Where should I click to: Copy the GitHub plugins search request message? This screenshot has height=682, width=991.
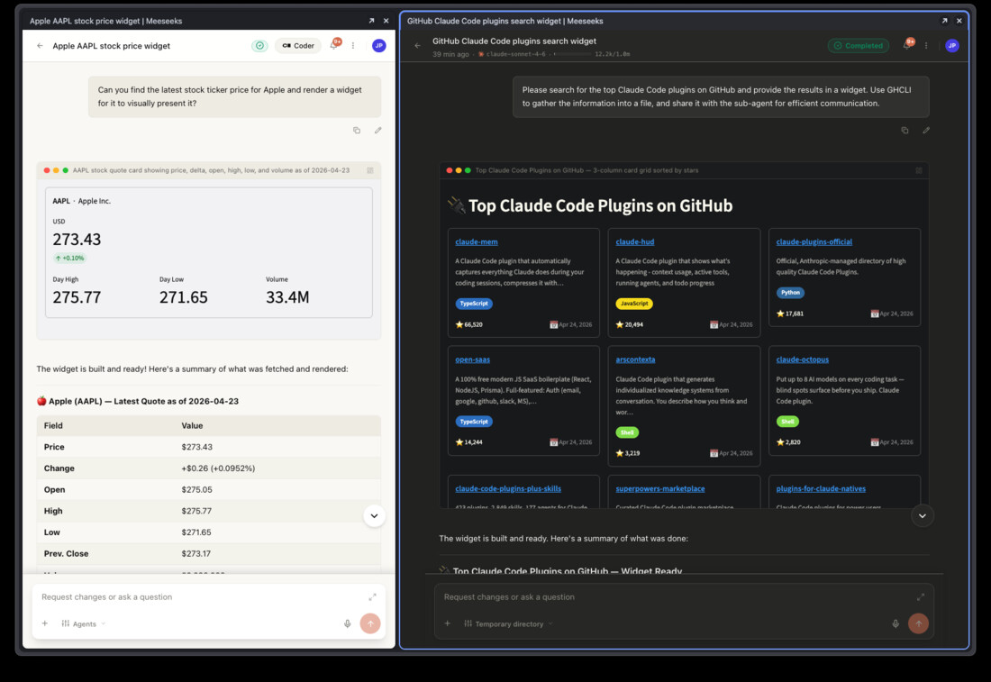coord(905,131)
